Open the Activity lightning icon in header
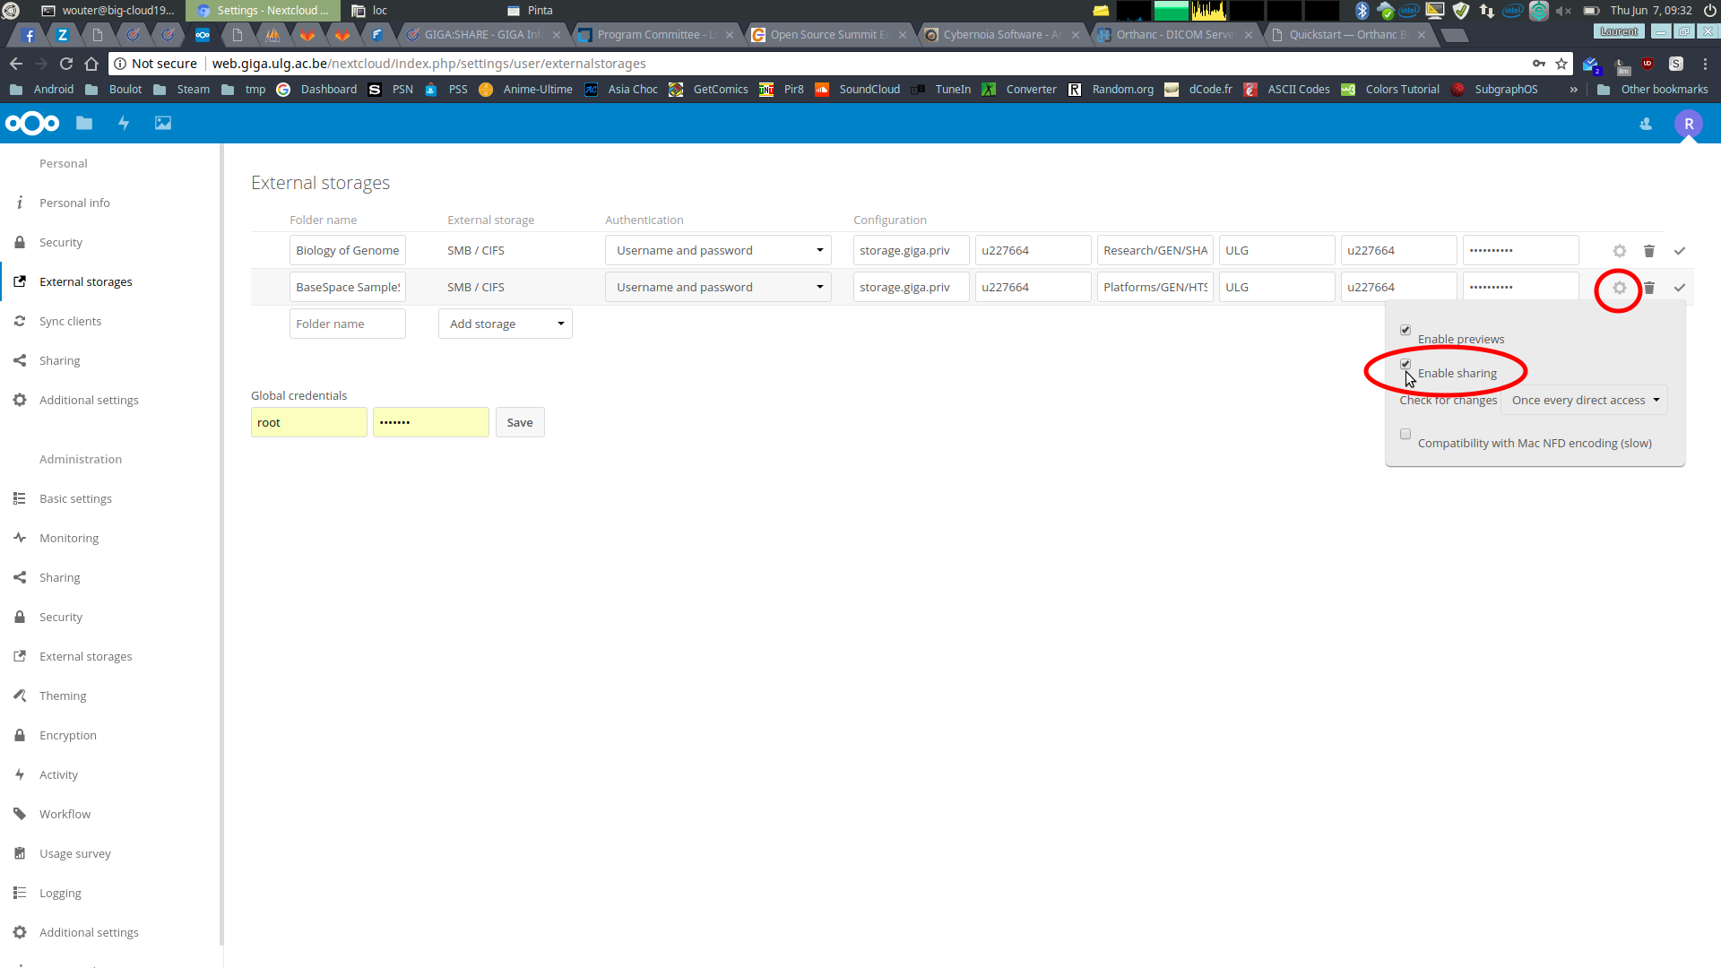 pyautogui.click(x=124, y=124)
